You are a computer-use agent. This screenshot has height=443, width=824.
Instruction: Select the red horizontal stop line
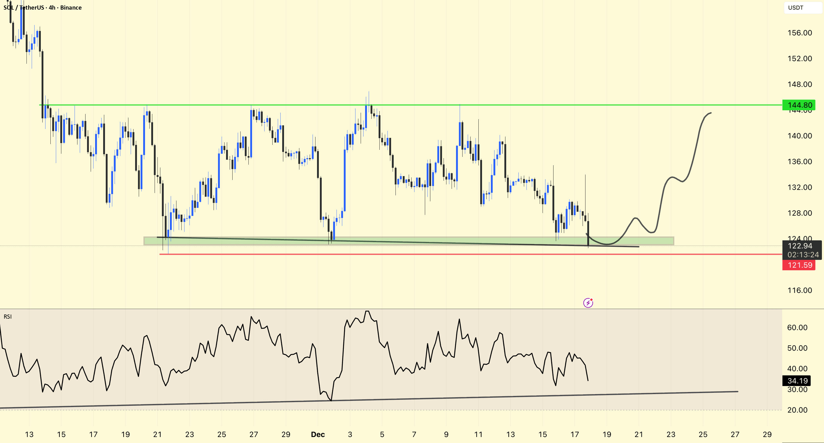(x=416, y=254)
